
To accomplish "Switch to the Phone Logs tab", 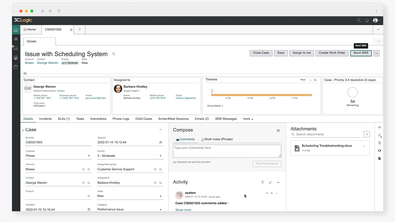I will [x=121, y=119].
